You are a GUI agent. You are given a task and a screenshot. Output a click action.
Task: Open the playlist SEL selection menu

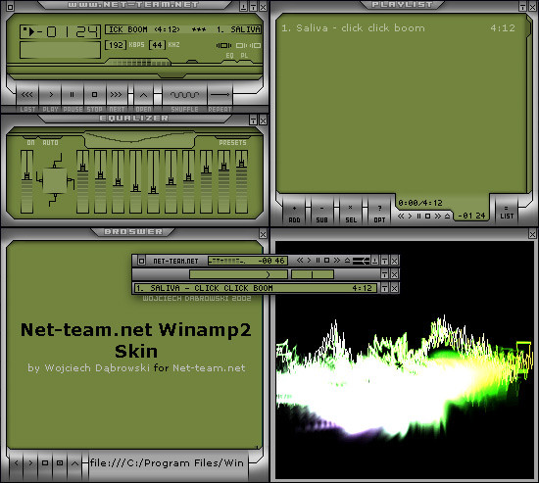coord(351,214)
